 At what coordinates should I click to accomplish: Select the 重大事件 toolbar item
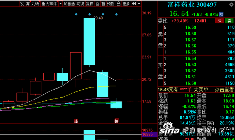point(49,4)
